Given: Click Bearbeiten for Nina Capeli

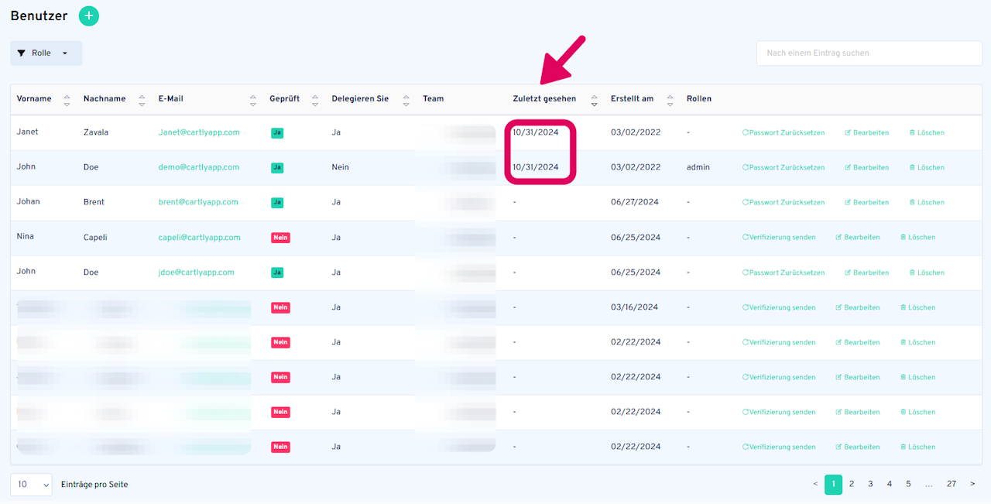Looking at the screenshot, I should click(x=858, y=238).
